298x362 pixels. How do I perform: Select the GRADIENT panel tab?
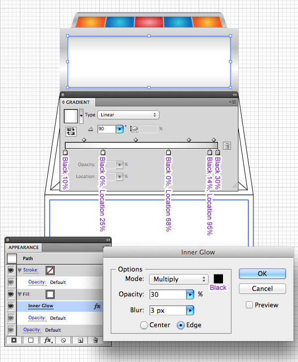click(78, 102)
